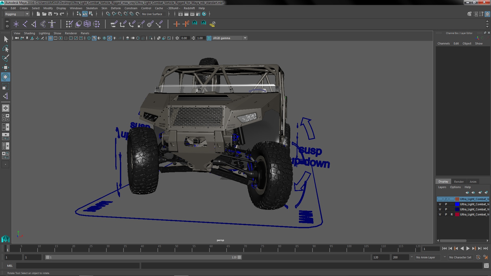Activate the Paint Selection tool
The image size is (491, 276).
point(5,58)
